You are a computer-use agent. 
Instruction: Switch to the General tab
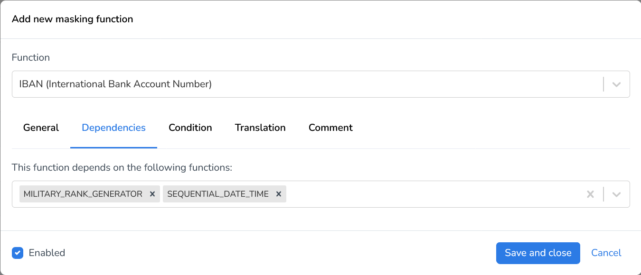(41, 128)
